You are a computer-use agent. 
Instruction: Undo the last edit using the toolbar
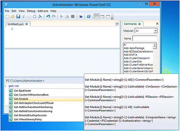coord(48,16)
